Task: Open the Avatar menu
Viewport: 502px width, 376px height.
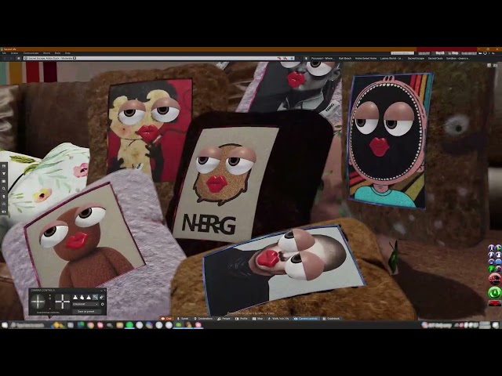Action: (15, 53)
